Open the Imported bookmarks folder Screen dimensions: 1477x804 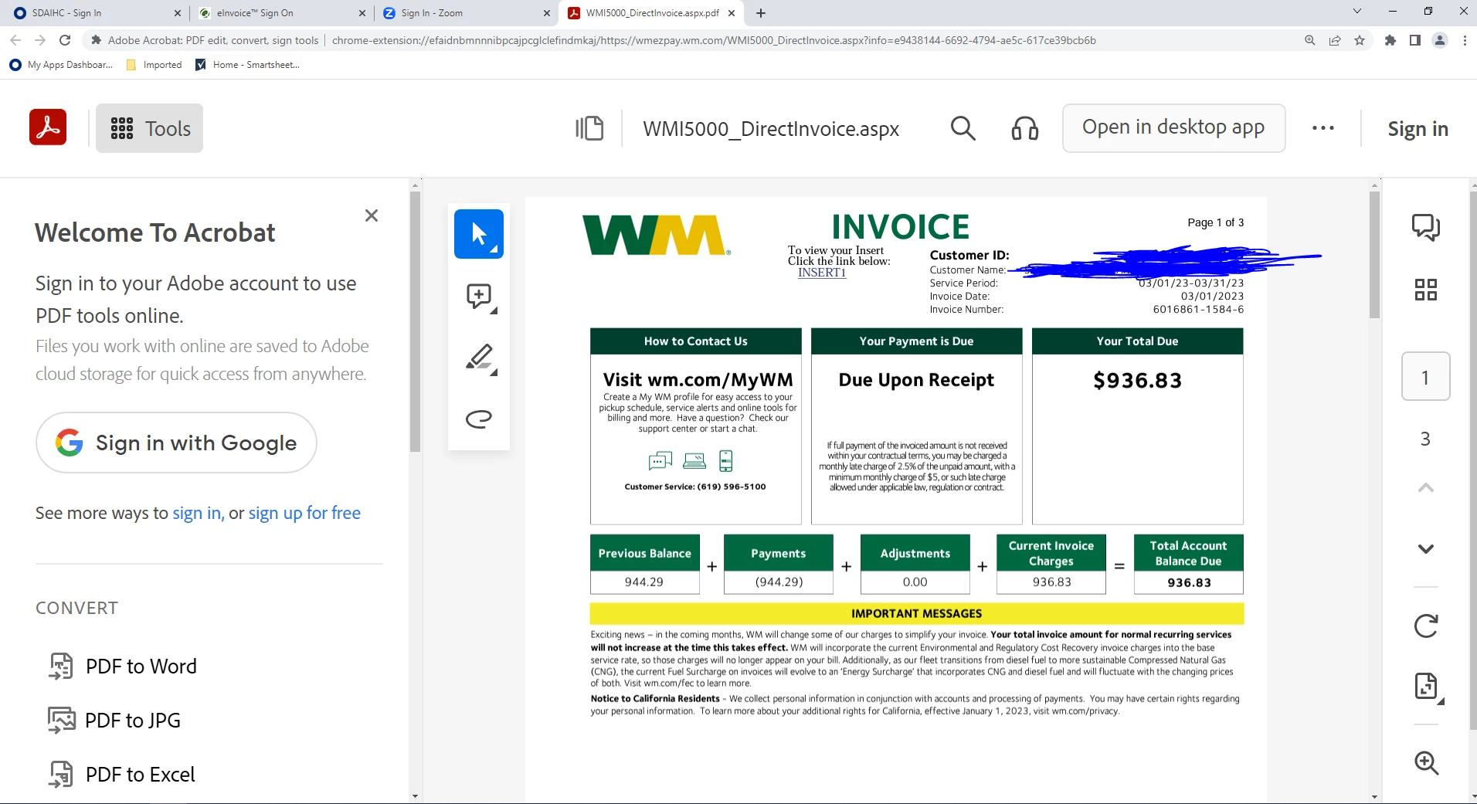(154, 65)
